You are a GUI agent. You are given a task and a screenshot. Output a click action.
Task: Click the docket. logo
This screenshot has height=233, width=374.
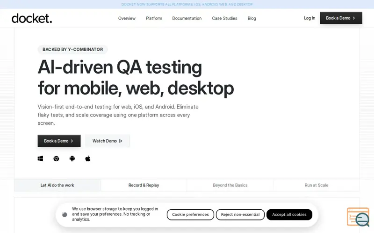(32, 18)
